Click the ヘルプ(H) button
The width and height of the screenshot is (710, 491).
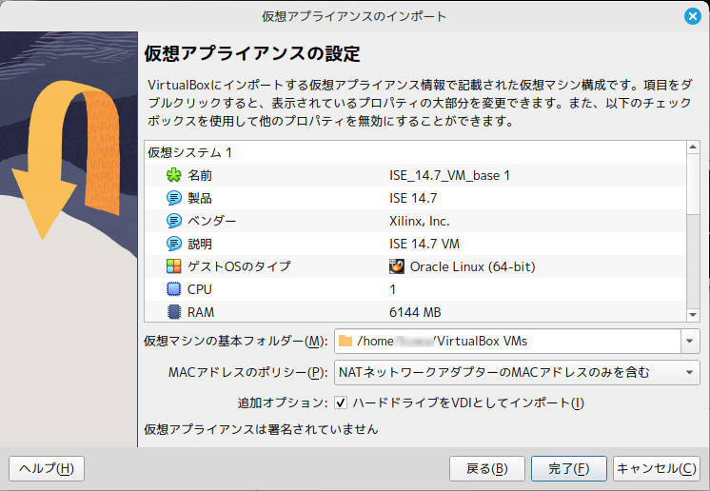pos(47,468)
